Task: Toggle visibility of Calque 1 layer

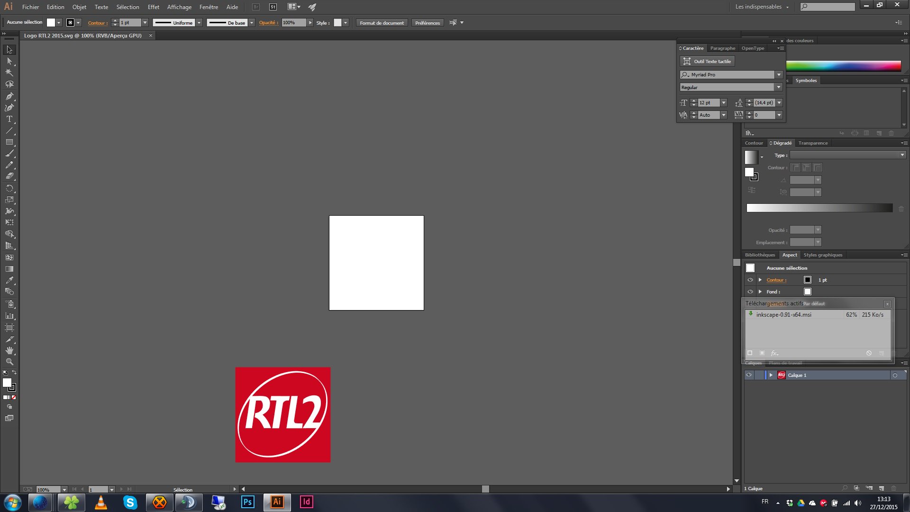Action: 749,375
